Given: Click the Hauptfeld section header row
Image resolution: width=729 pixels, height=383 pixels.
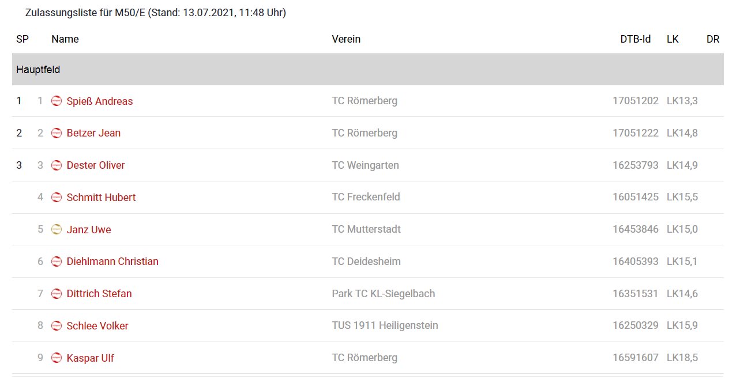Looking at the screenshot, I should click(368, 70).
